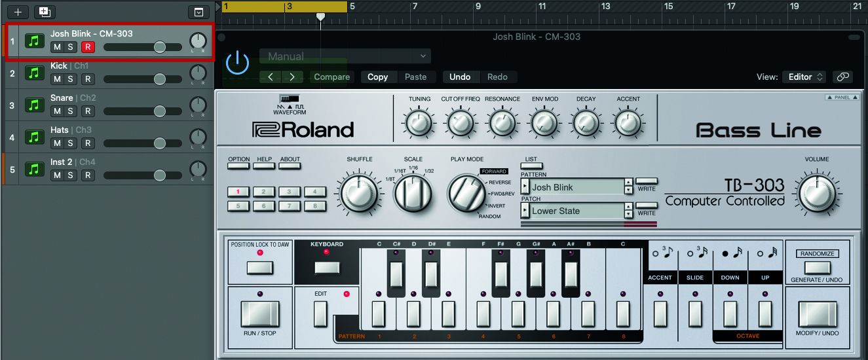Image resolution: width=868 pixels, height=360 pixels.
Task: Go to previous preset arrow
Action: (x=271, y=77)
